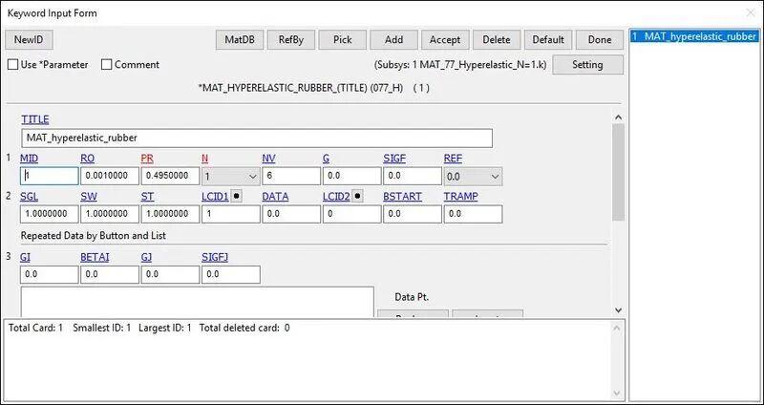Click the TRAMP label link
Screen dimensions: 764x405
[x=461, y=197]
